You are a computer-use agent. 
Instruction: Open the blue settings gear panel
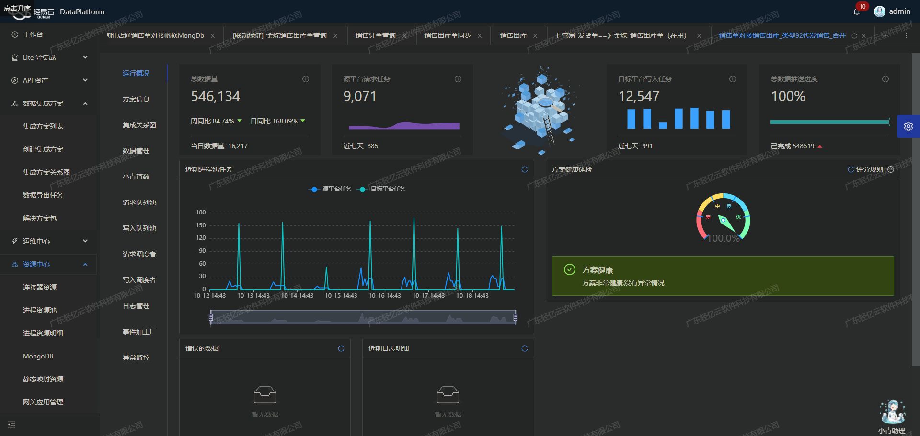[x=908, y=126]
